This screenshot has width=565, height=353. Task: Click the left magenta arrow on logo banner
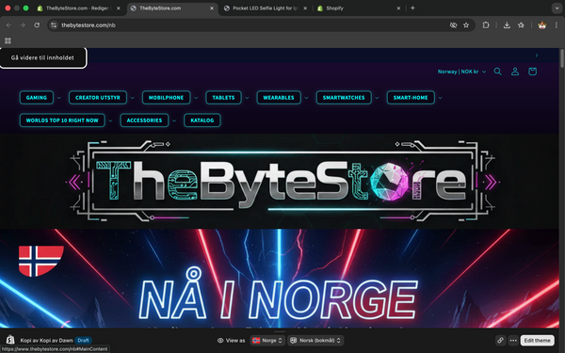74,182
